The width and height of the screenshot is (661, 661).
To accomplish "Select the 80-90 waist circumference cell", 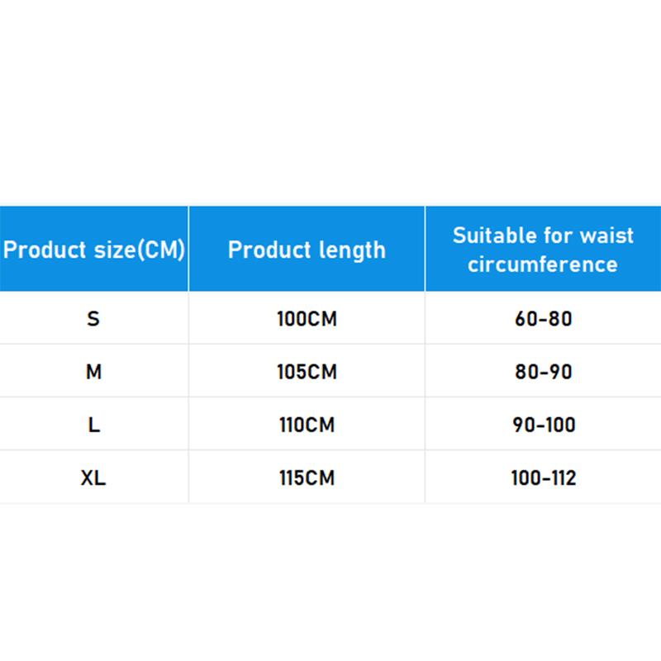I will pyautogui.click(x=543, y=372).
